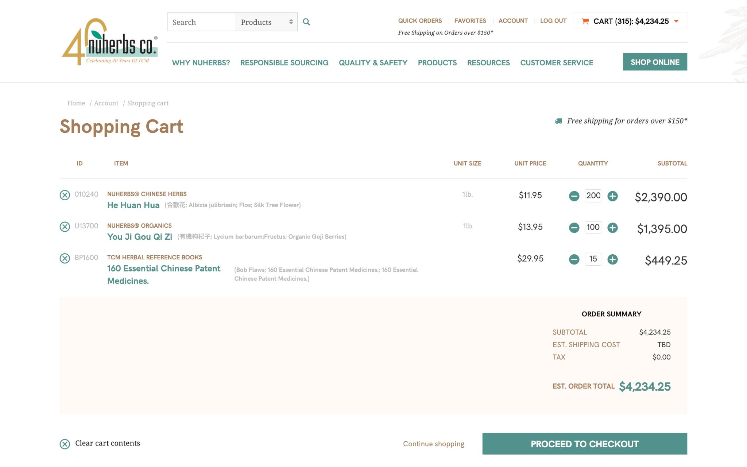
Task: Click Log Out
Action: point(553,21)
